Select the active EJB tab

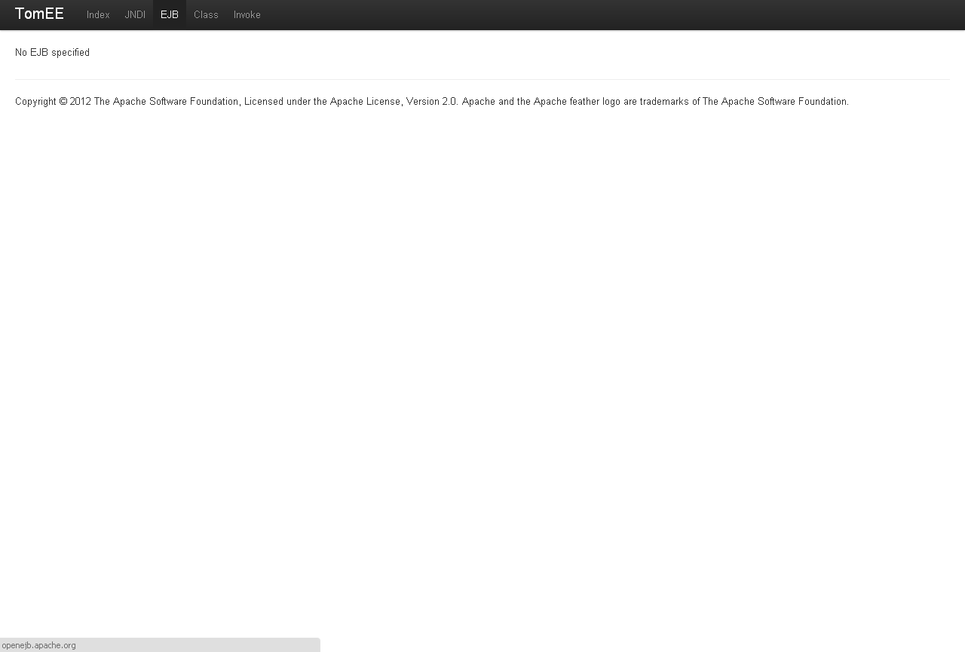pyautogui.click(x=170, y=15)
